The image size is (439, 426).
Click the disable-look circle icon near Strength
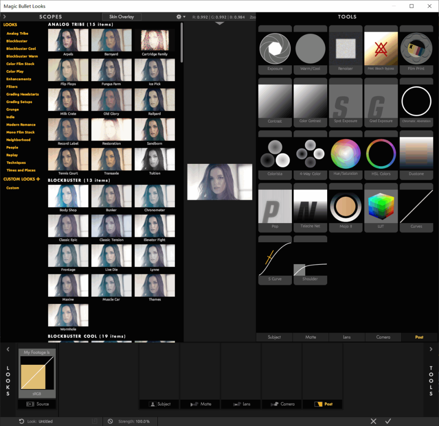click(110, 421)
